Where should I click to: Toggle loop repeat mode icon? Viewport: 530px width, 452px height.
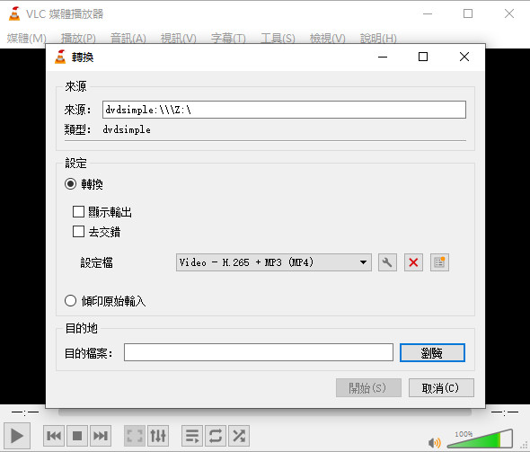pos(216,436)
